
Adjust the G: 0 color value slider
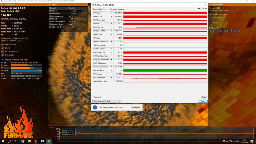pos(219,31)
